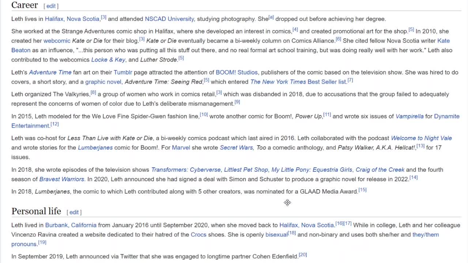This screenshot has height=263, width=468.
Task: Jump to citation [8] after The Valkyries
Action: click(93, 92)
